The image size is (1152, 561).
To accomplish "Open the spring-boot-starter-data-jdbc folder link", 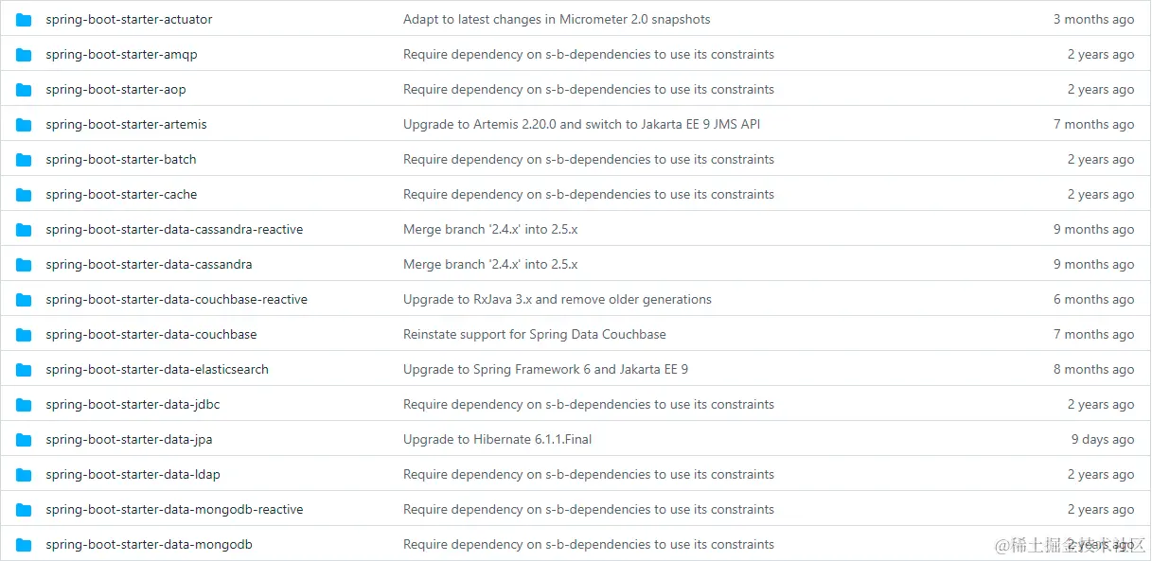I will [x=133, y=405].
